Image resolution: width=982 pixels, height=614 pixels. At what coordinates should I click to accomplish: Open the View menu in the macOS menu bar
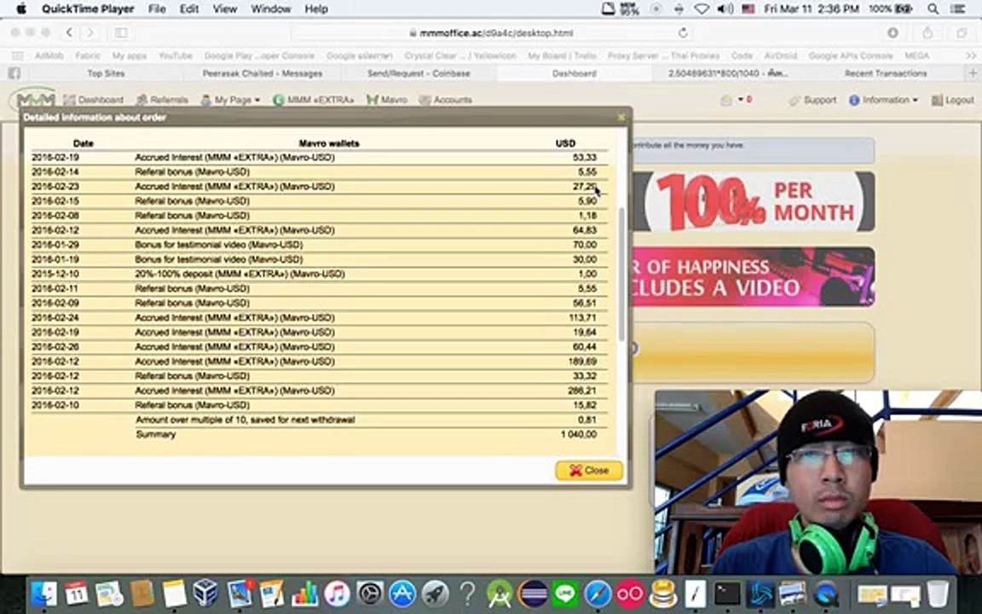[x=225, y=9]
